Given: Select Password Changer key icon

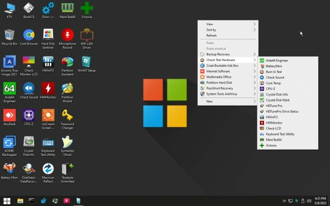Looking at the screenshot, I should 67,119.
